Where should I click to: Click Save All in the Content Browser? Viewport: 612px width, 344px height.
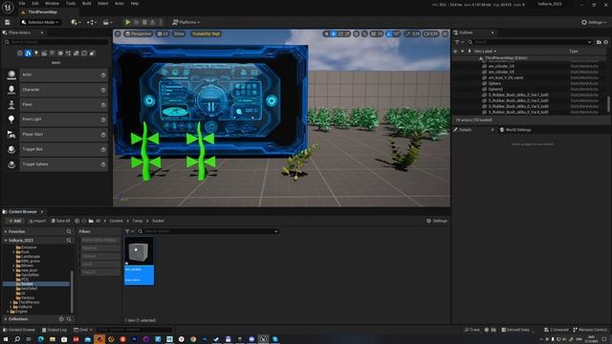[61, 221]
